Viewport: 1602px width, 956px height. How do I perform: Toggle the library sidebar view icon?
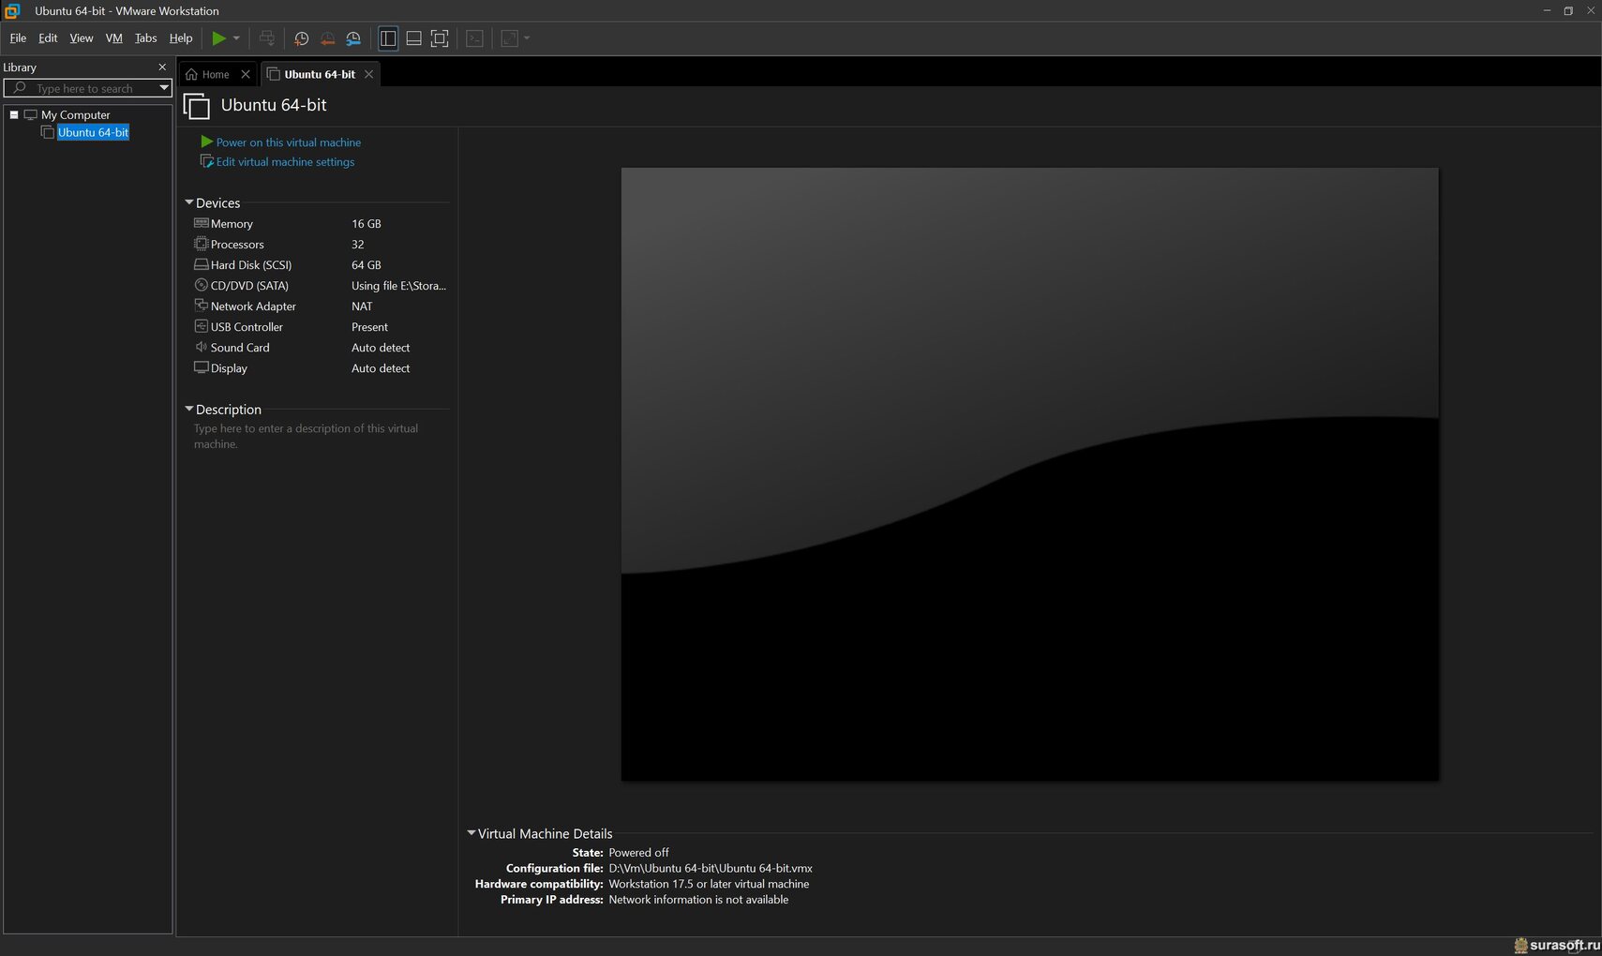pyautogui.click(x=388, y=38)
